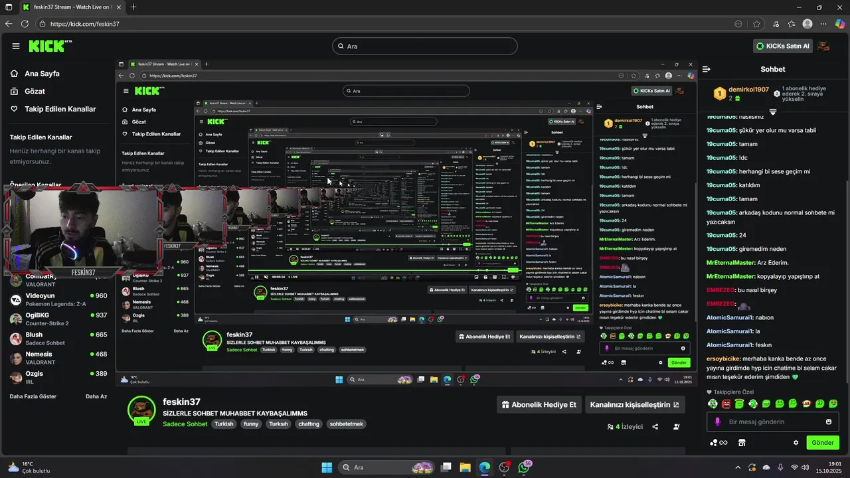Click chat message input field
Screen dimensions: 850x478
pyautogui.click(x=773, y=422)
